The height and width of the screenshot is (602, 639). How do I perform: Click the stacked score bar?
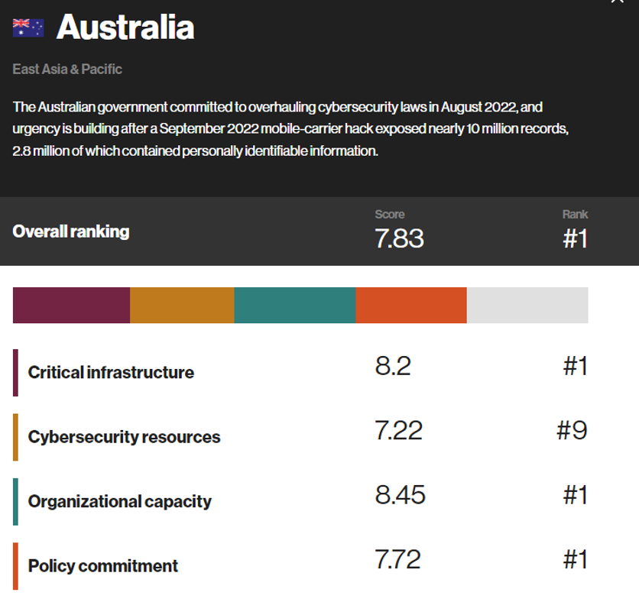(x=300, y=305)
